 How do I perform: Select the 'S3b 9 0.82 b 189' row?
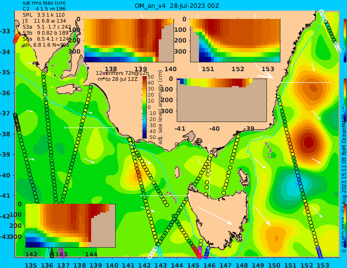pos(46,33)
